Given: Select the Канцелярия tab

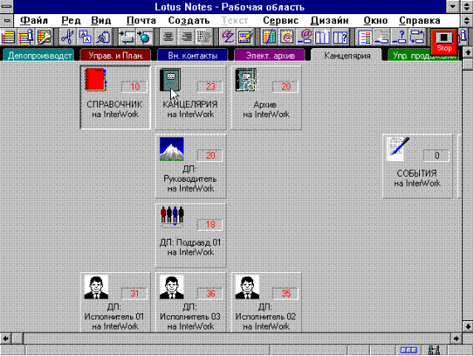Looking at the screenshot, I should (347, 56).
